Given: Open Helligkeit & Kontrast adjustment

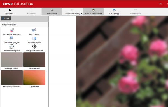Looking at the screenshot, I should 34,46.
